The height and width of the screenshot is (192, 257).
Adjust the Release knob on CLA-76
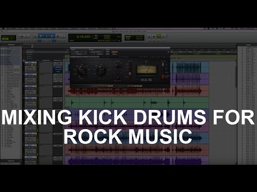(x=117, y=77)
